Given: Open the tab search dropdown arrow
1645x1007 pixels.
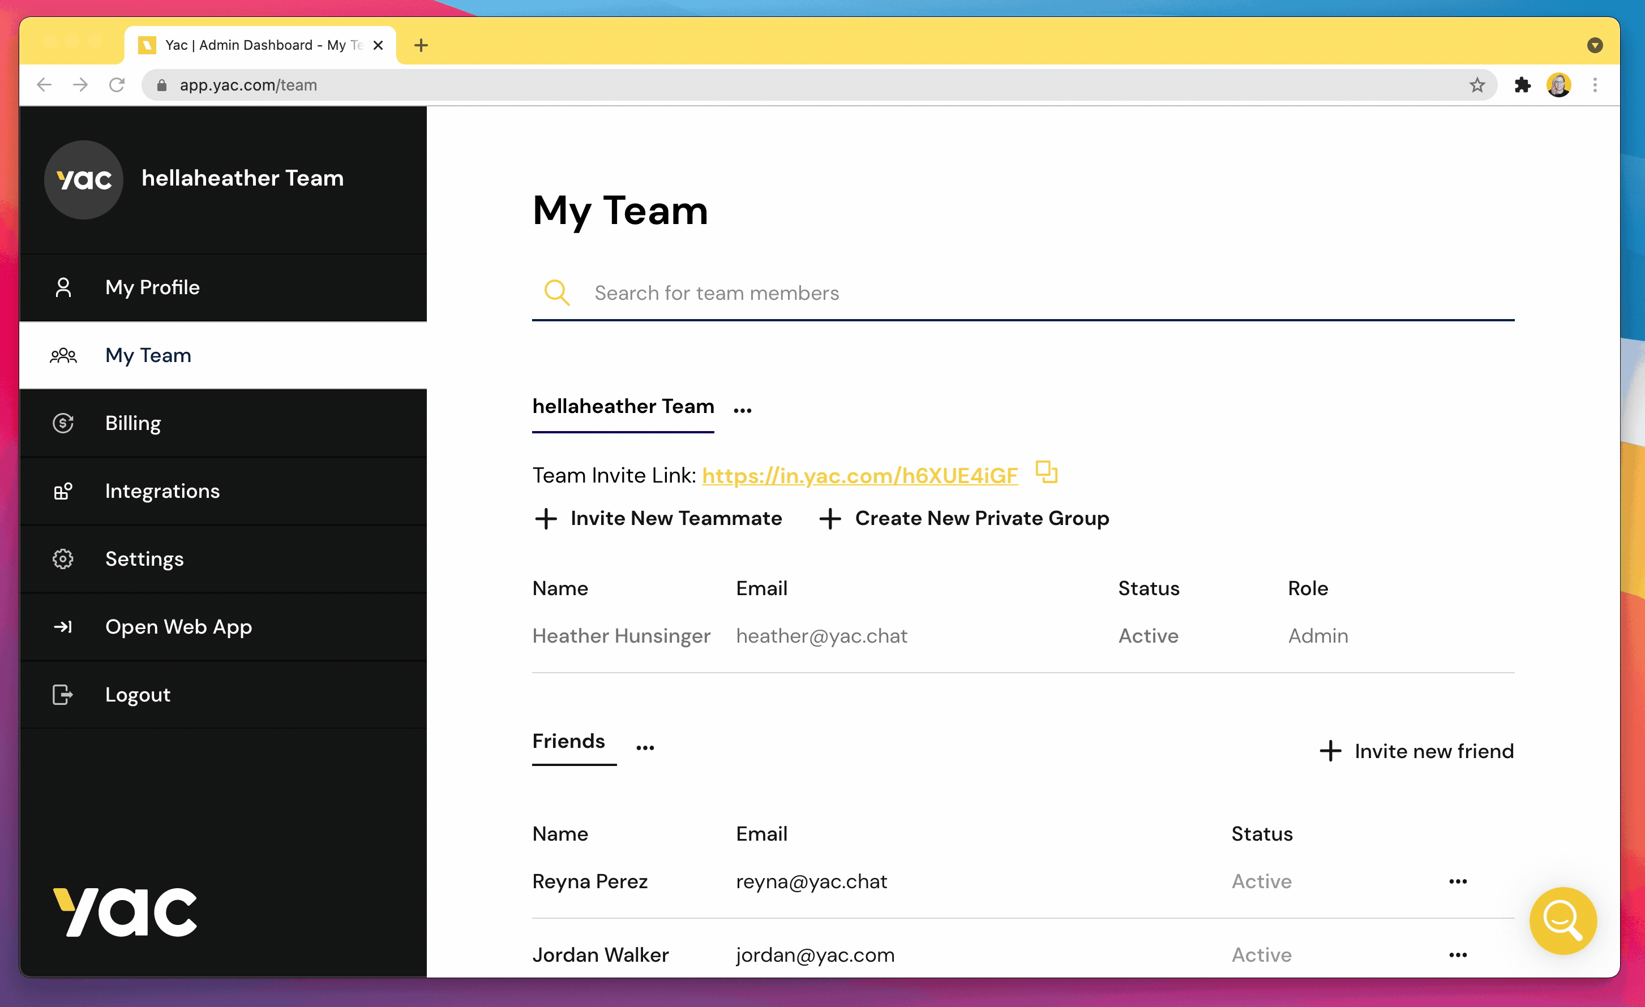Looking at the screenshot, I should (1595, 45).
